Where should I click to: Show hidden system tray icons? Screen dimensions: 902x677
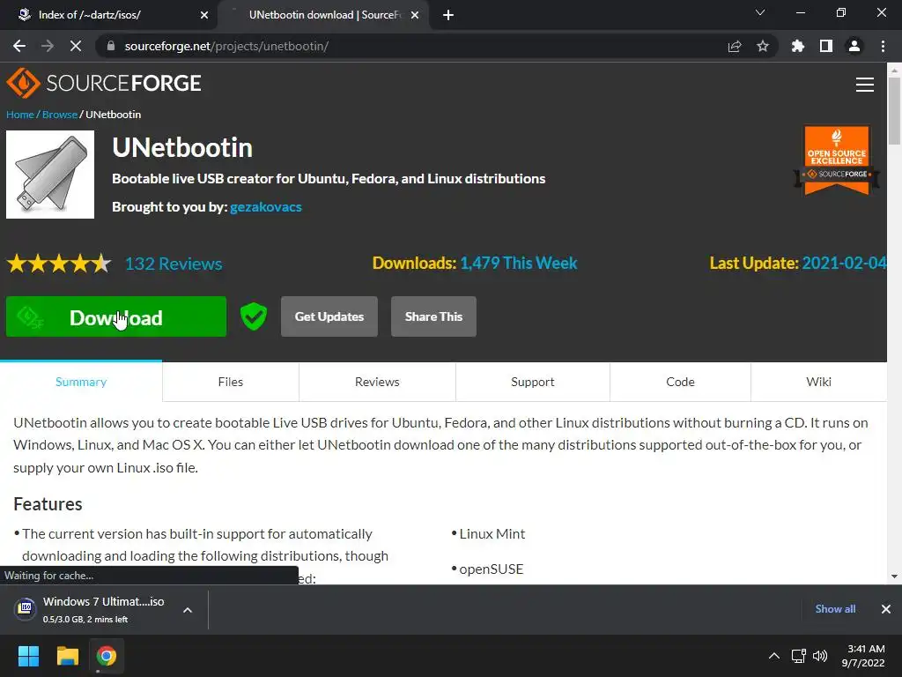pos(774,656)
